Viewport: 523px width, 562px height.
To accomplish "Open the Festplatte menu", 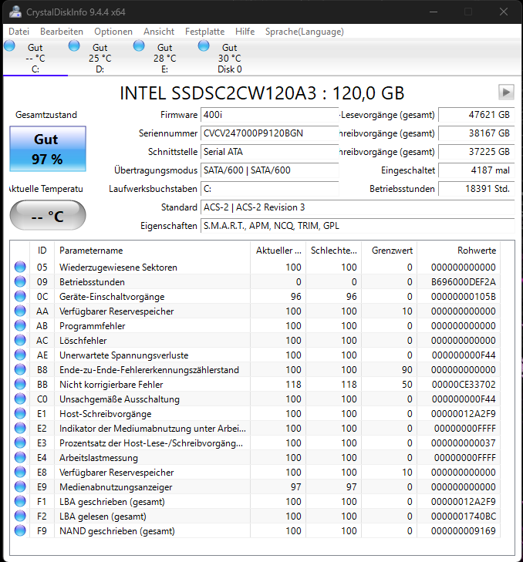I will pyautogui.click(x=205, y=32).
